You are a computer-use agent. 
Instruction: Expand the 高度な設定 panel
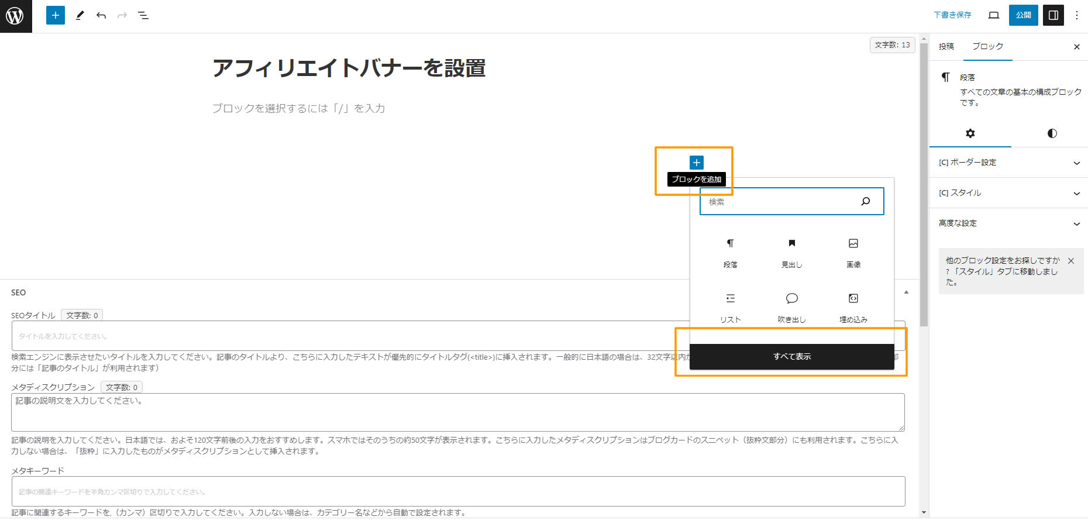(1008, 223)
